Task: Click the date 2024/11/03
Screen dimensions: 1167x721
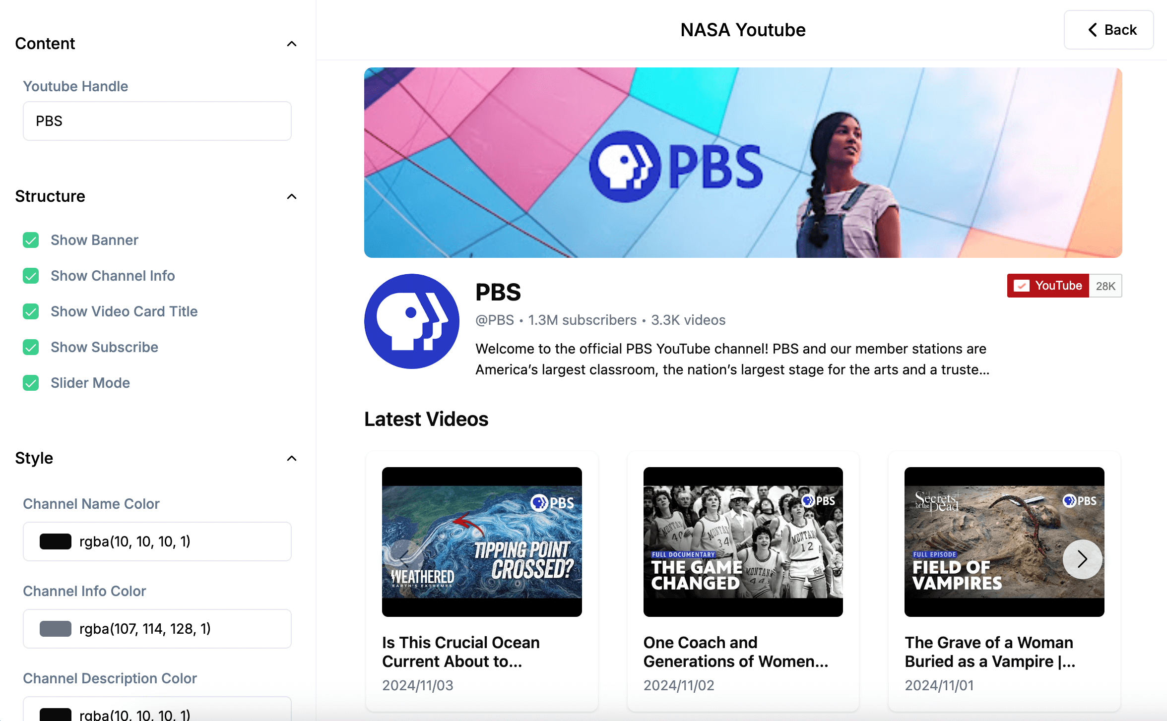Action: pos(418,685)
